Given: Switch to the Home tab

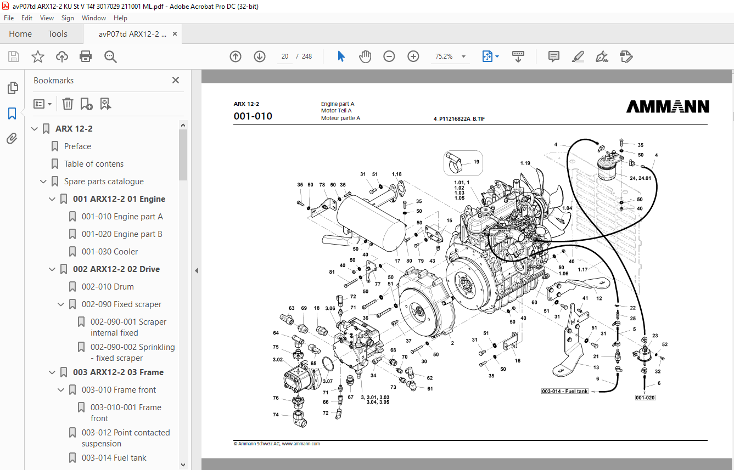Looking at the screenshot, I should 20,34.
